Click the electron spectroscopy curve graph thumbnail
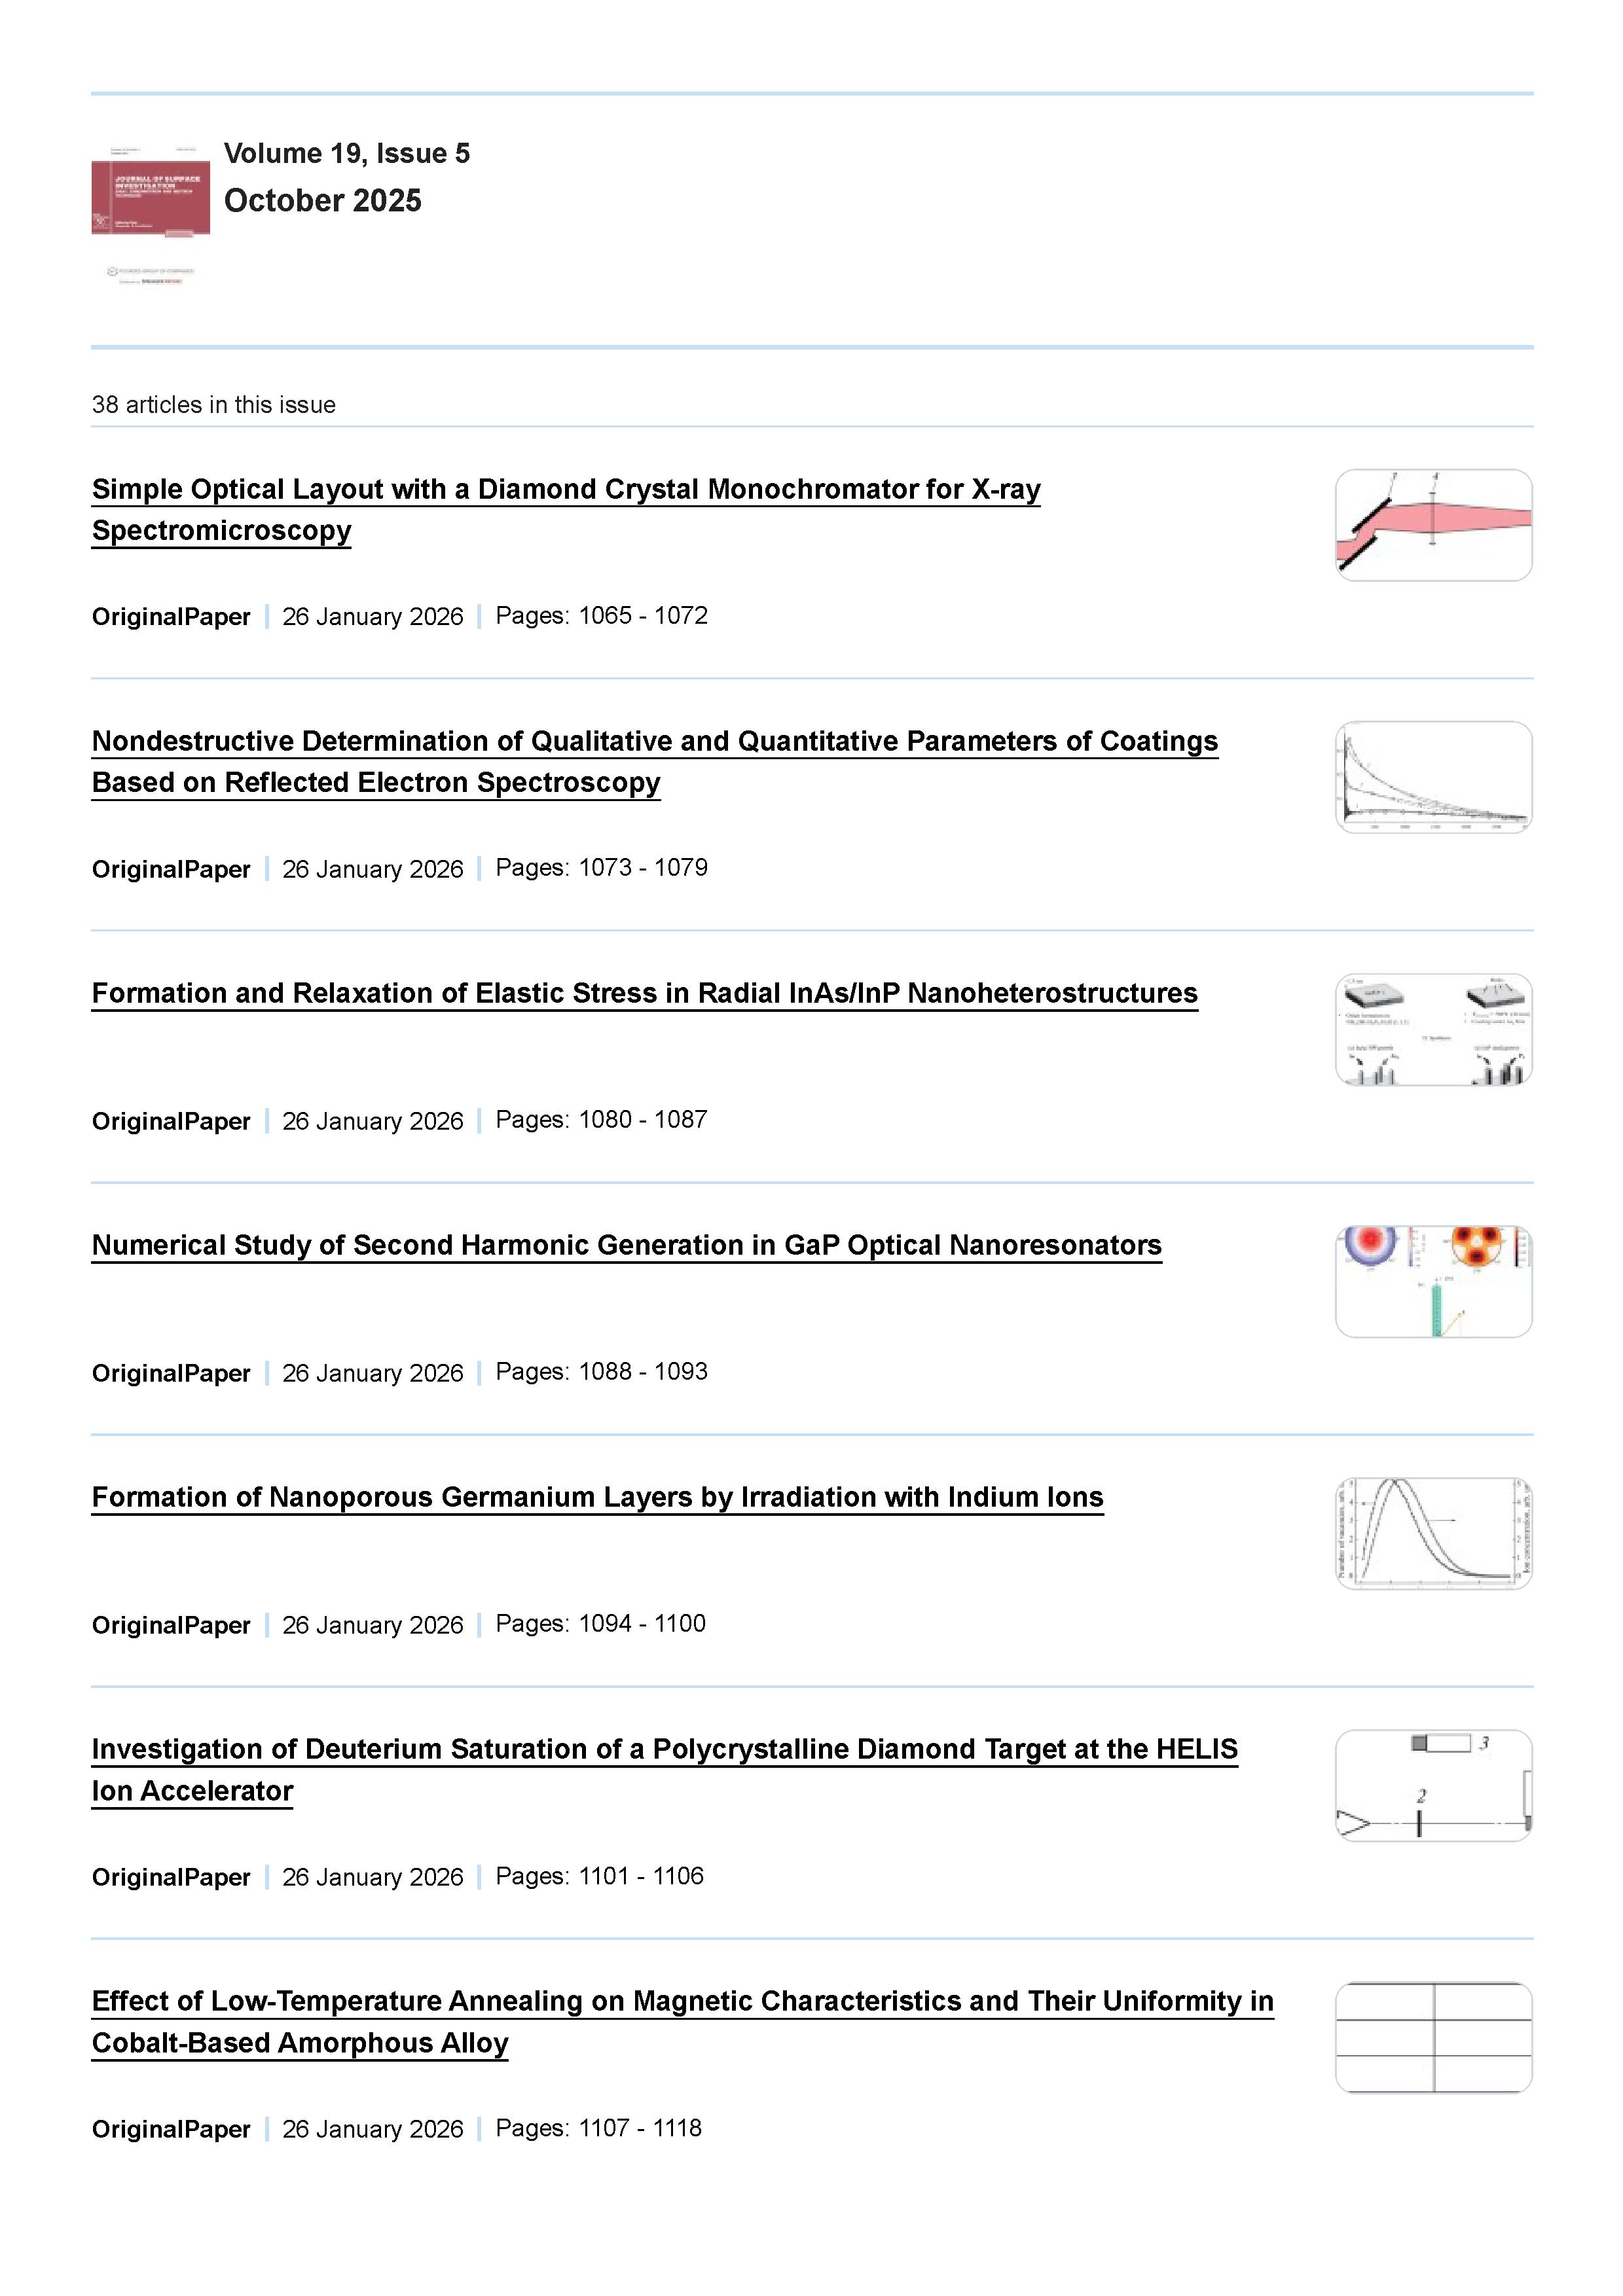The height and width of the screenshot is (2296, 1623). [1432, 777]
